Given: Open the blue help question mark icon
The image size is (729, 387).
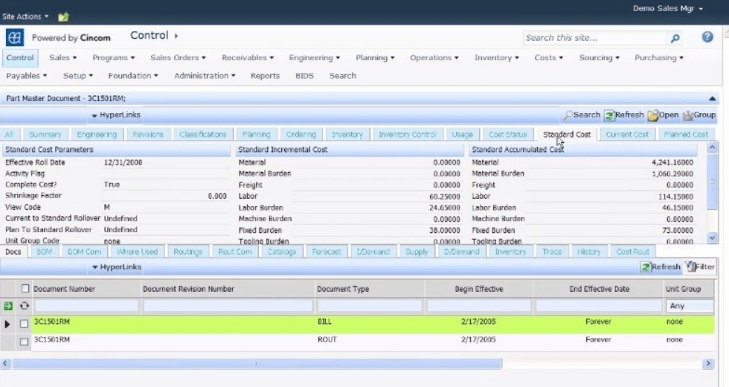Looking at the screenshot, I should (707, 37).
